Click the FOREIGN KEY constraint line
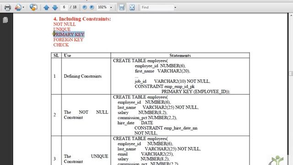 [x=68, y=40]
